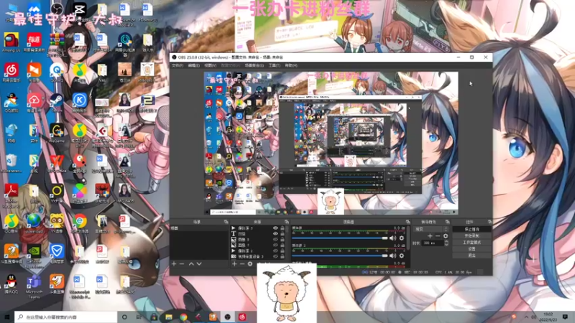
Task: Toggle visibility eye of the 媒体源 3 source
Action: (x=275, y=228)
